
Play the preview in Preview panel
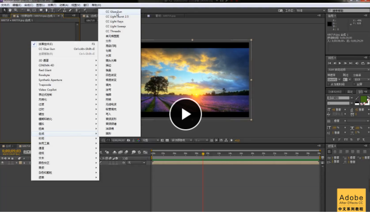click(340, 63)
